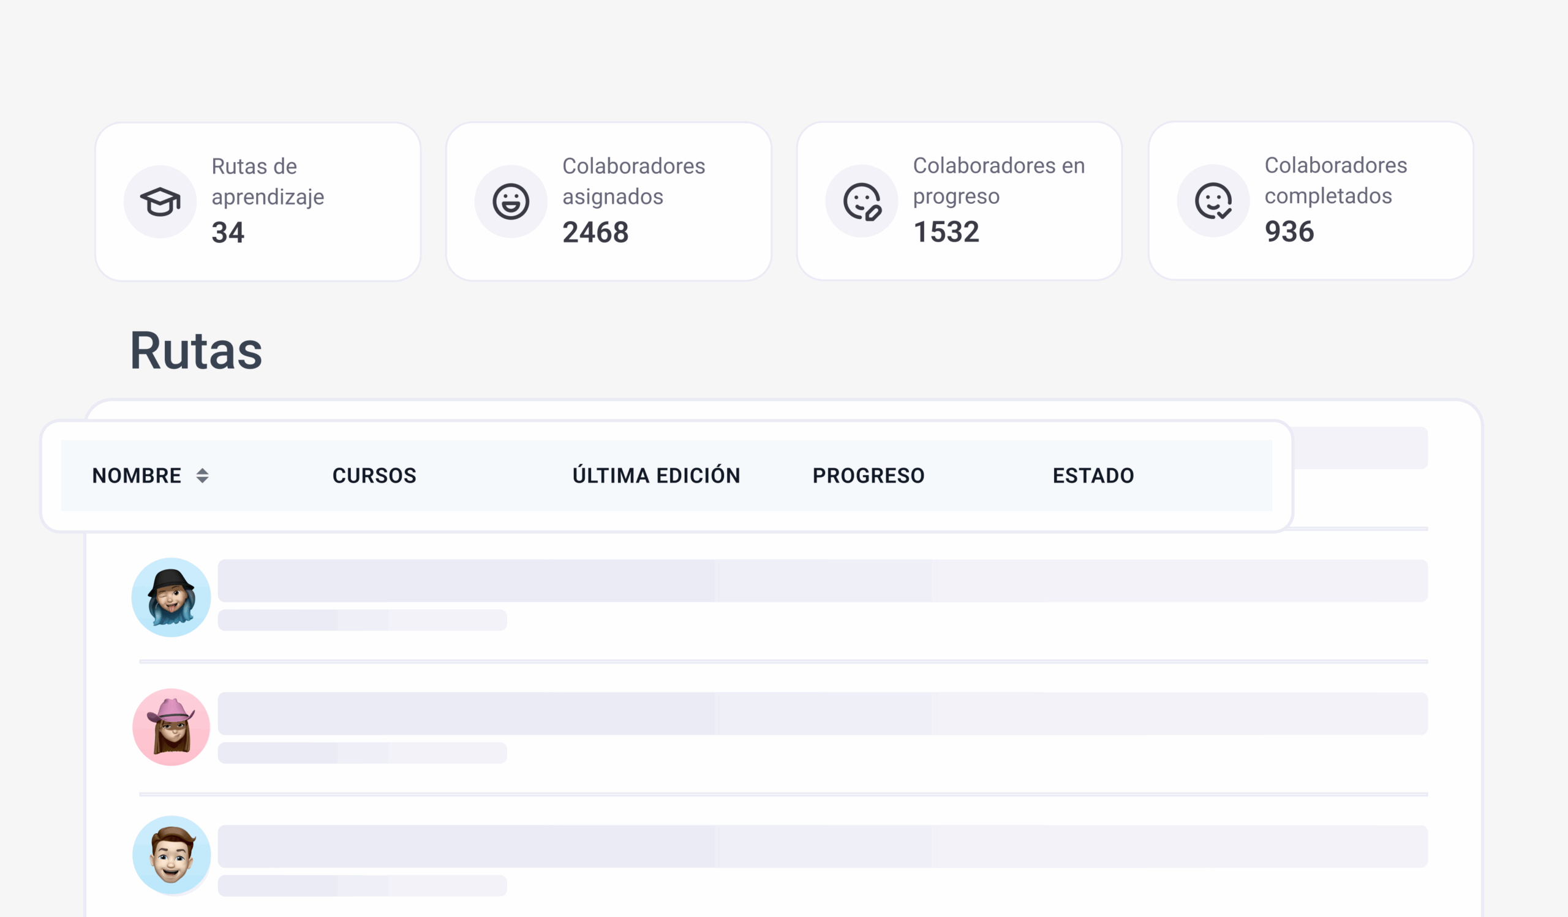Screen dimensions: 1568x917
Task: Click the CURSOS column header
Action: click(x=374, y=476)
